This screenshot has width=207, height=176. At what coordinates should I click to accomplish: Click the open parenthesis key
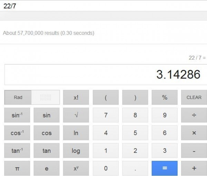106,97
